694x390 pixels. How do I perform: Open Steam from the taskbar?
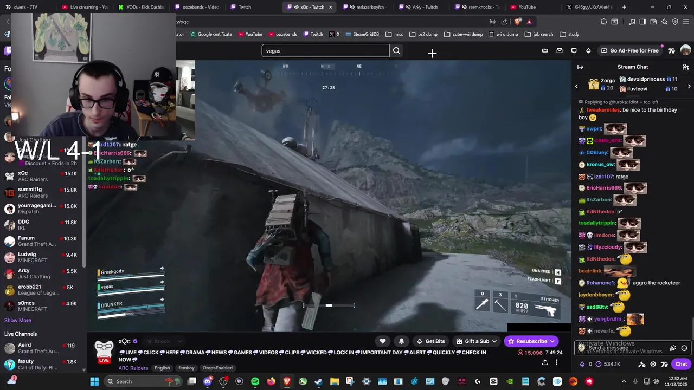click(318, 381)
